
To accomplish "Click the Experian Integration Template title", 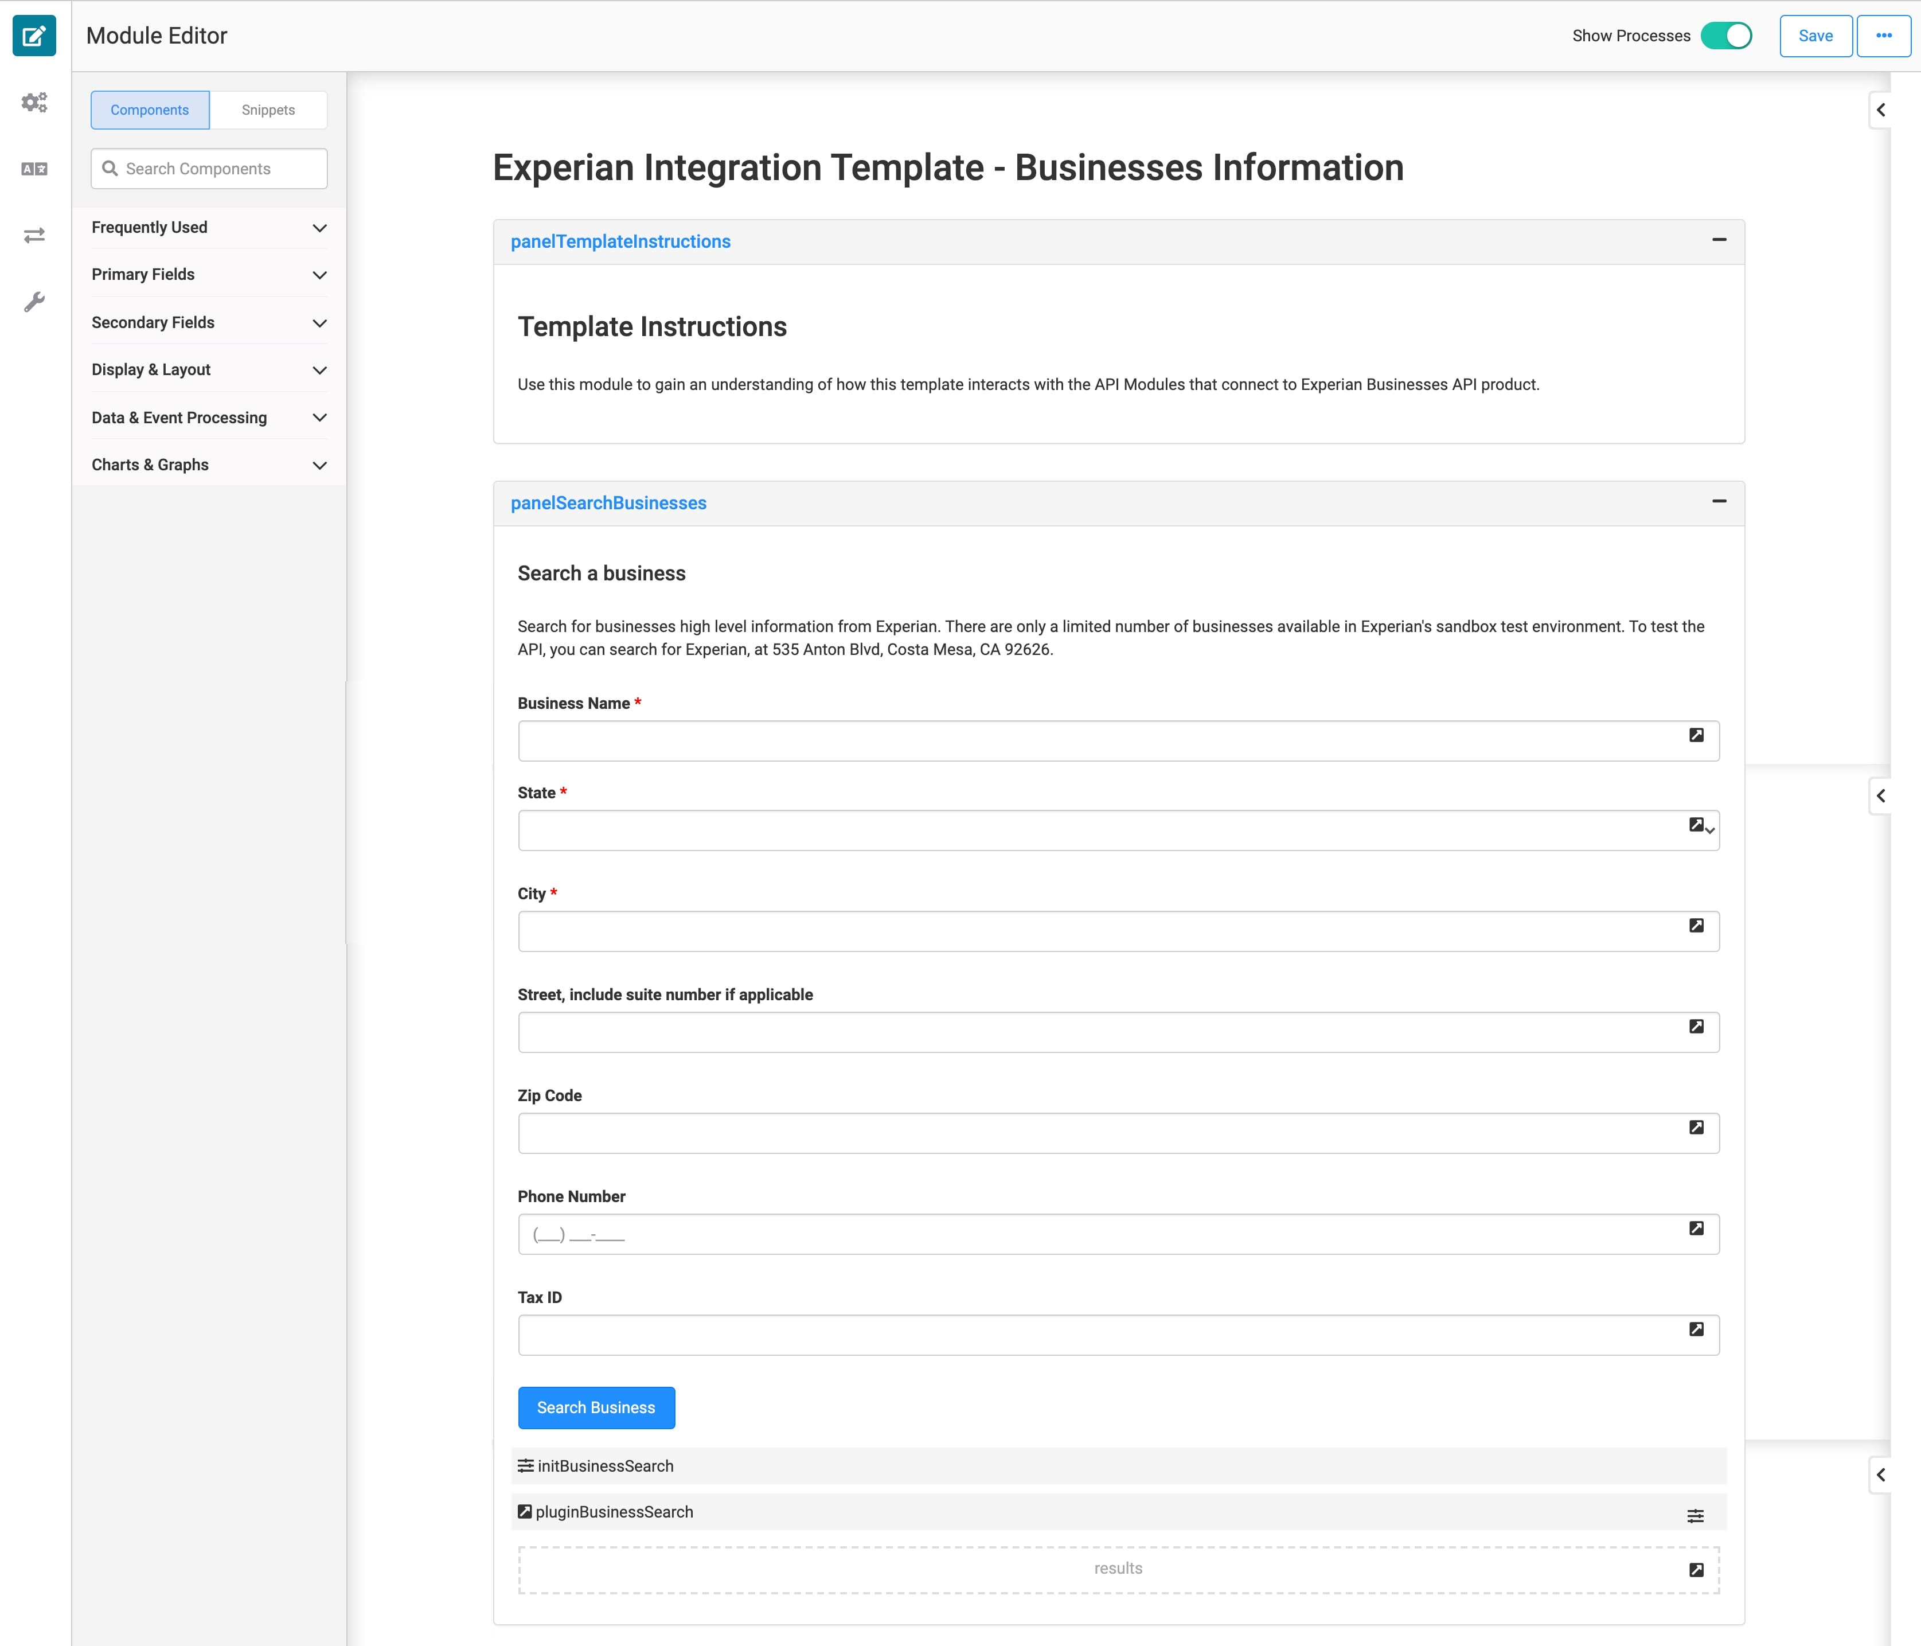I will (x=947, y=168).
